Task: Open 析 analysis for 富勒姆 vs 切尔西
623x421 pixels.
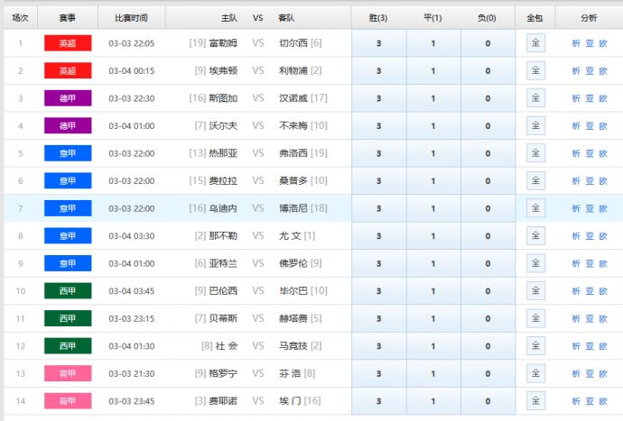Action: tap(576, 43)
